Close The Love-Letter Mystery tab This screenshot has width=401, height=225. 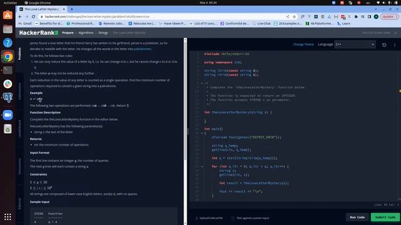click(64, 9)
